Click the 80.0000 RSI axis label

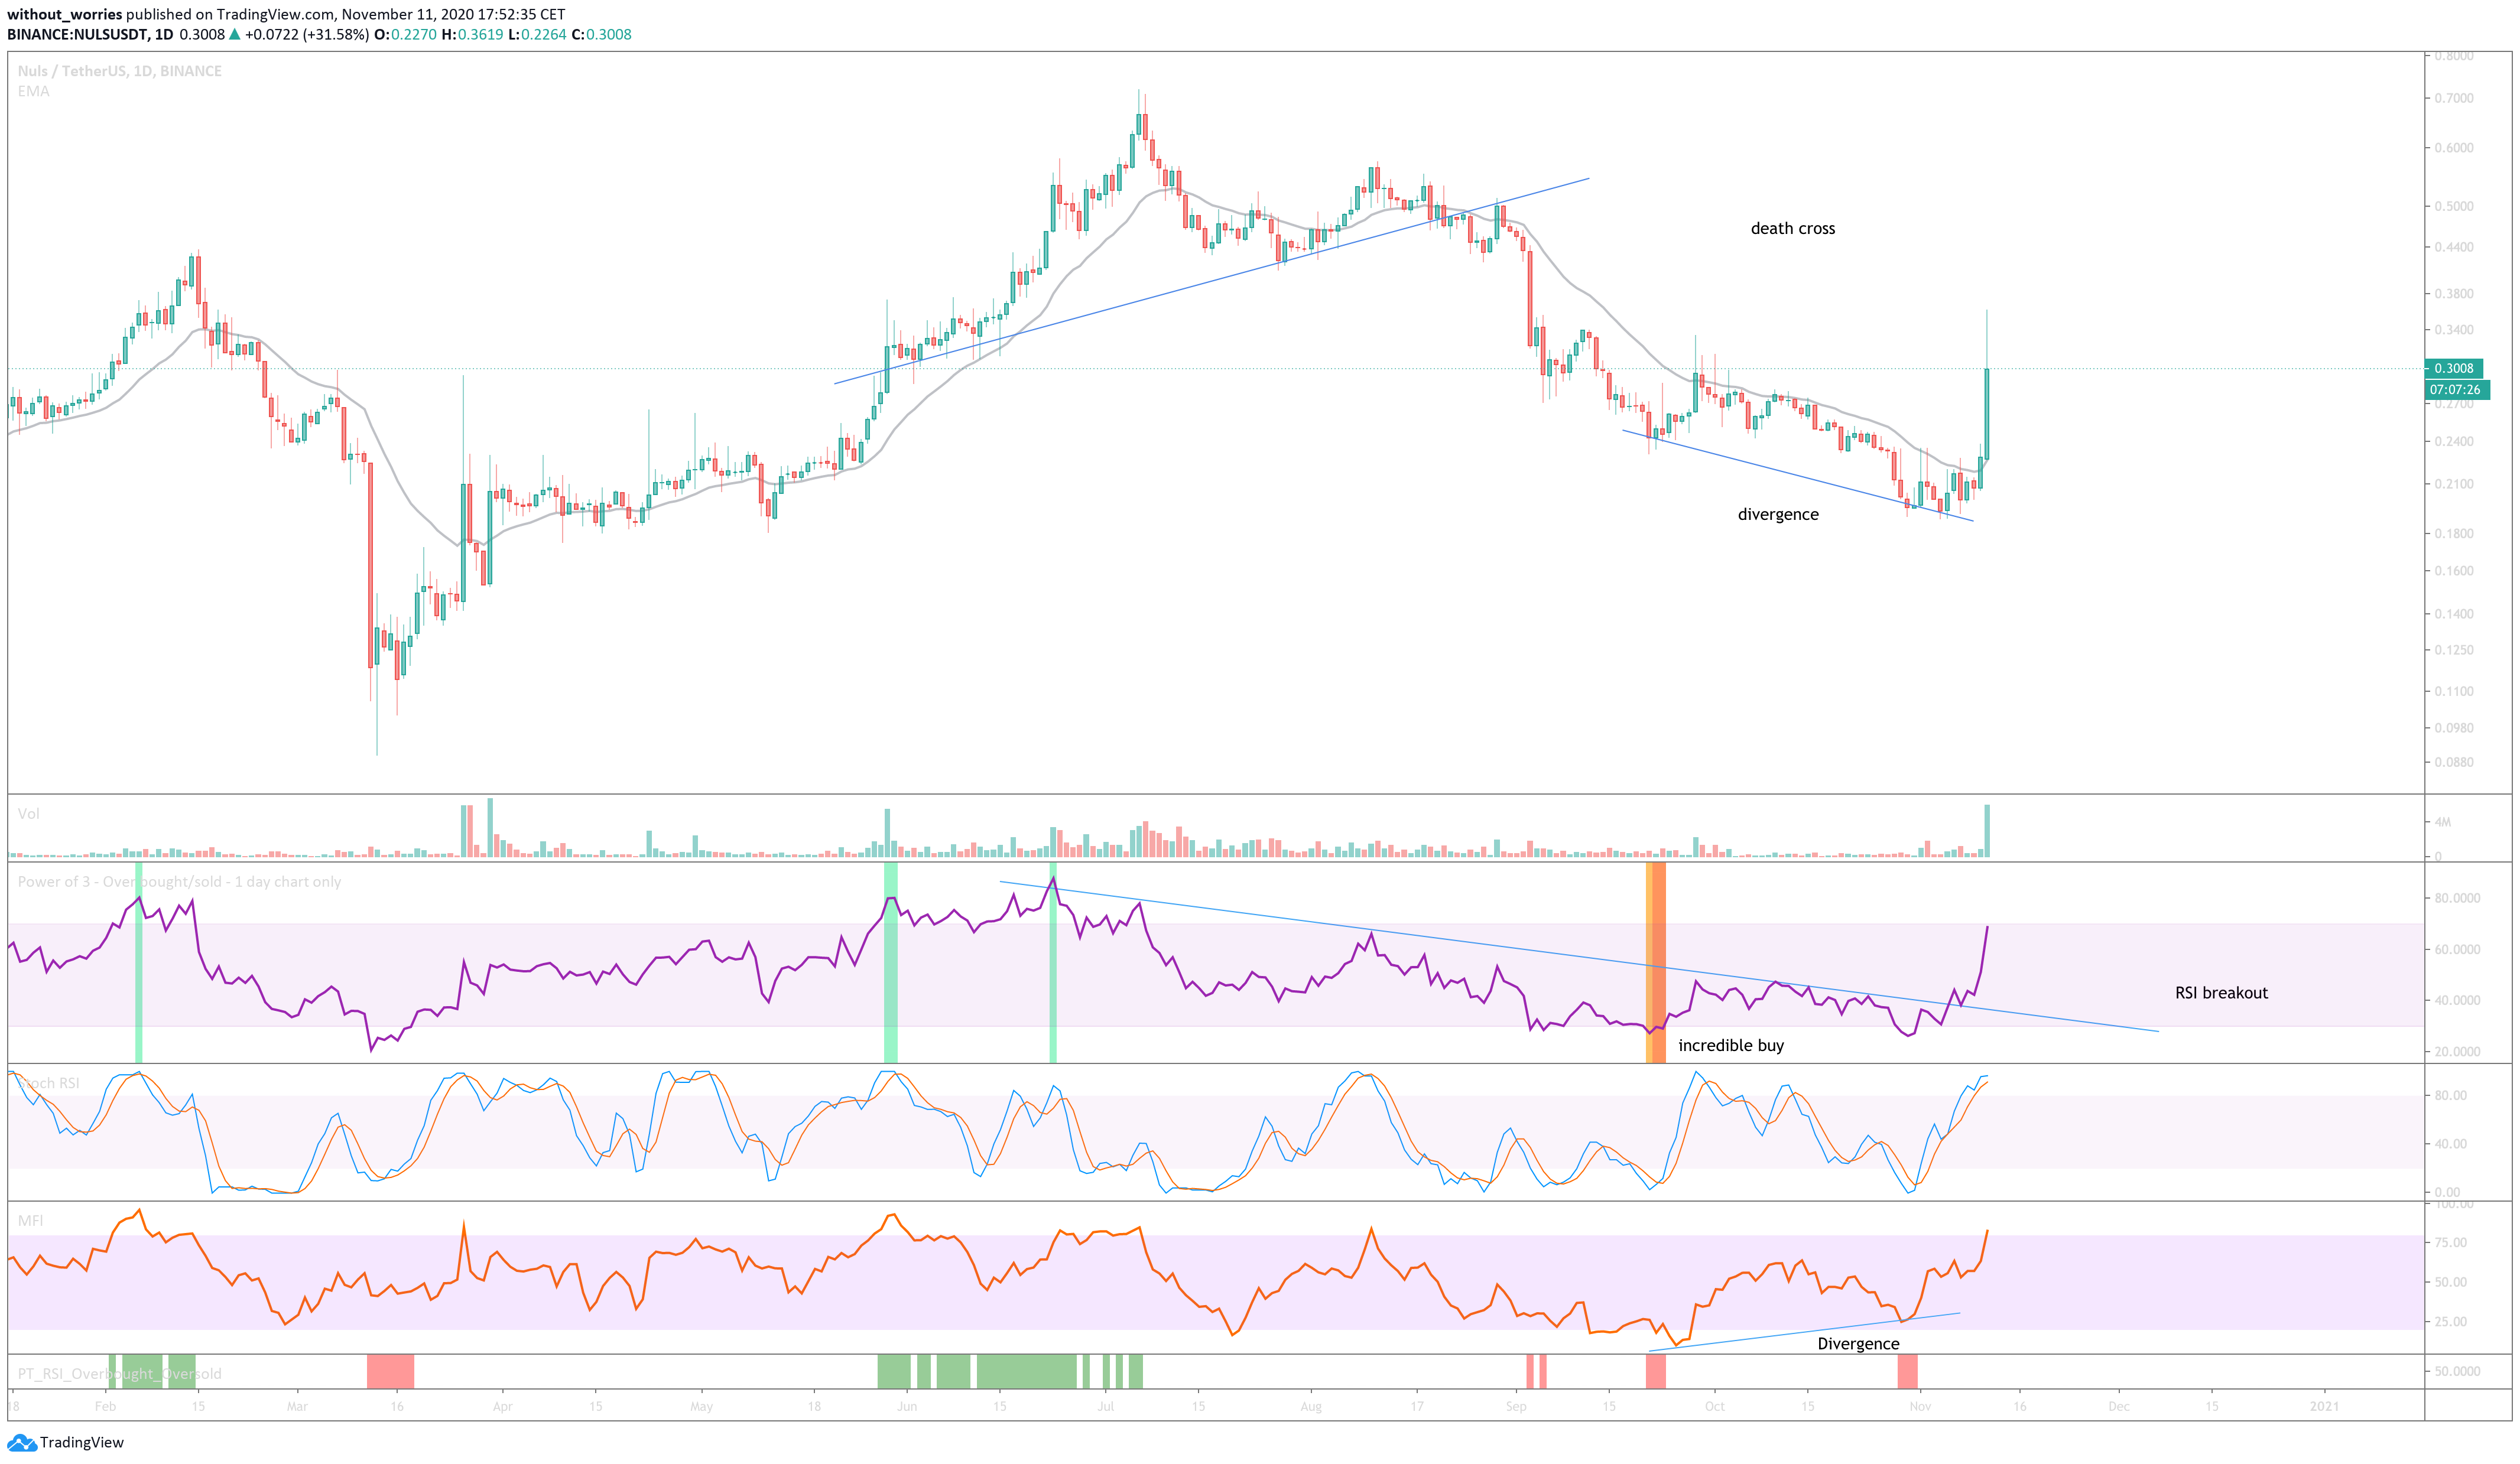pos(2457,898)
